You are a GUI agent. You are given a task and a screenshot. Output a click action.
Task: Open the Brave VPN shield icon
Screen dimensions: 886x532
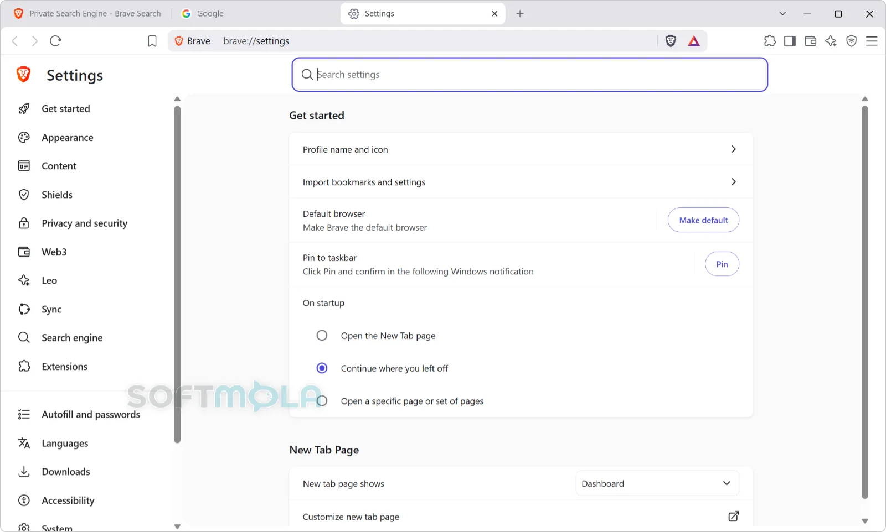852,41
